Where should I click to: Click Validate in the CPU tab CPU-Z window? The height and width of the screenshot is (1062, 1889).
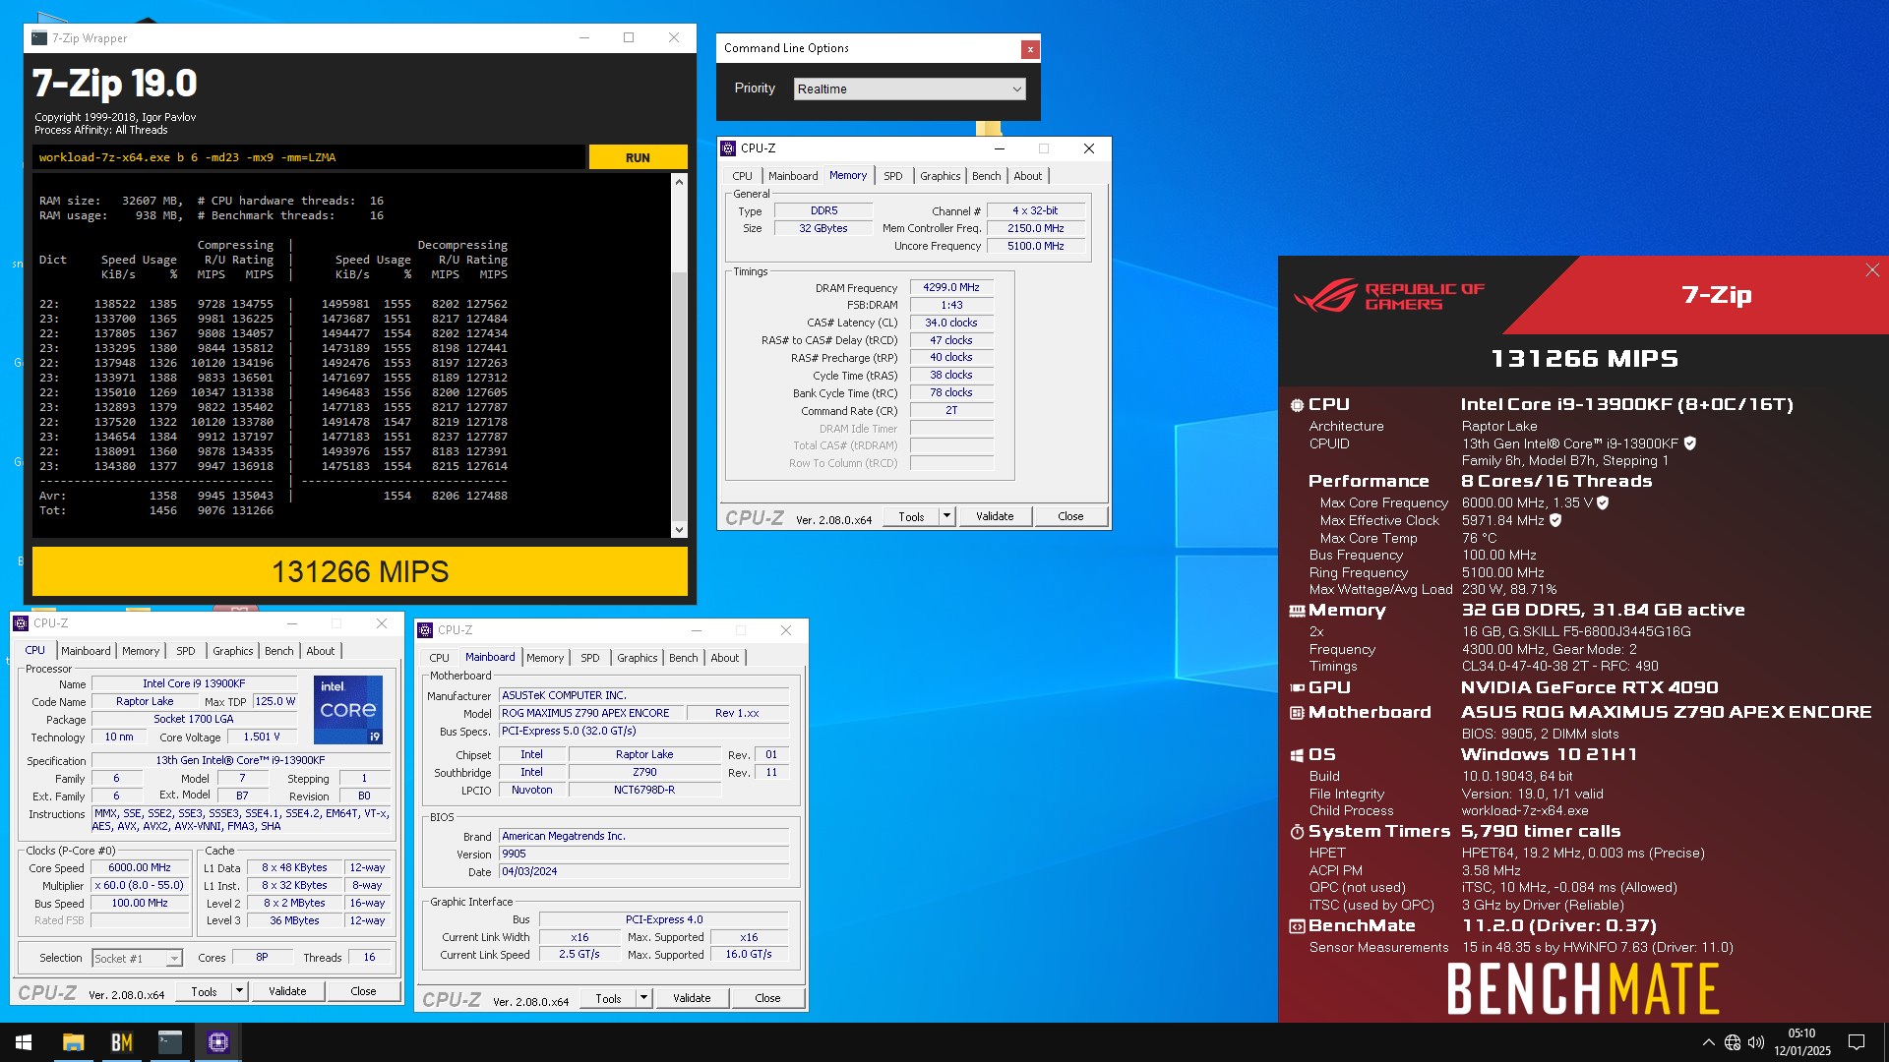[287, 991]
